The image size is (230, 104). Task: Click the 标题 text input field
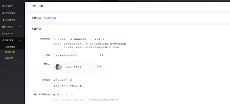(76, 55)
